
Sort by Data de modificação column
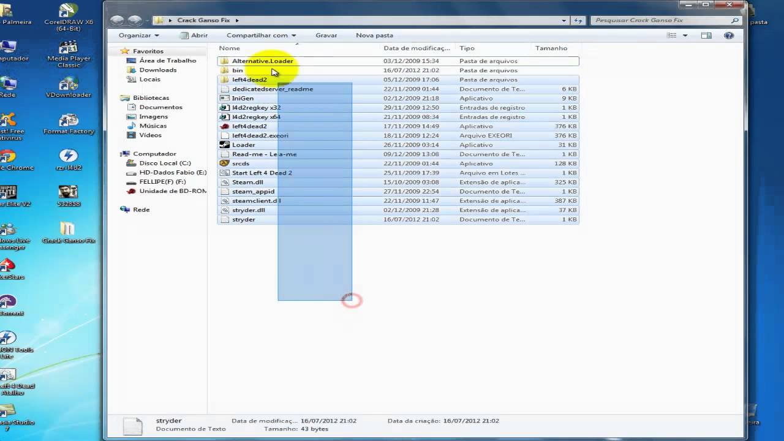[418, 48]
